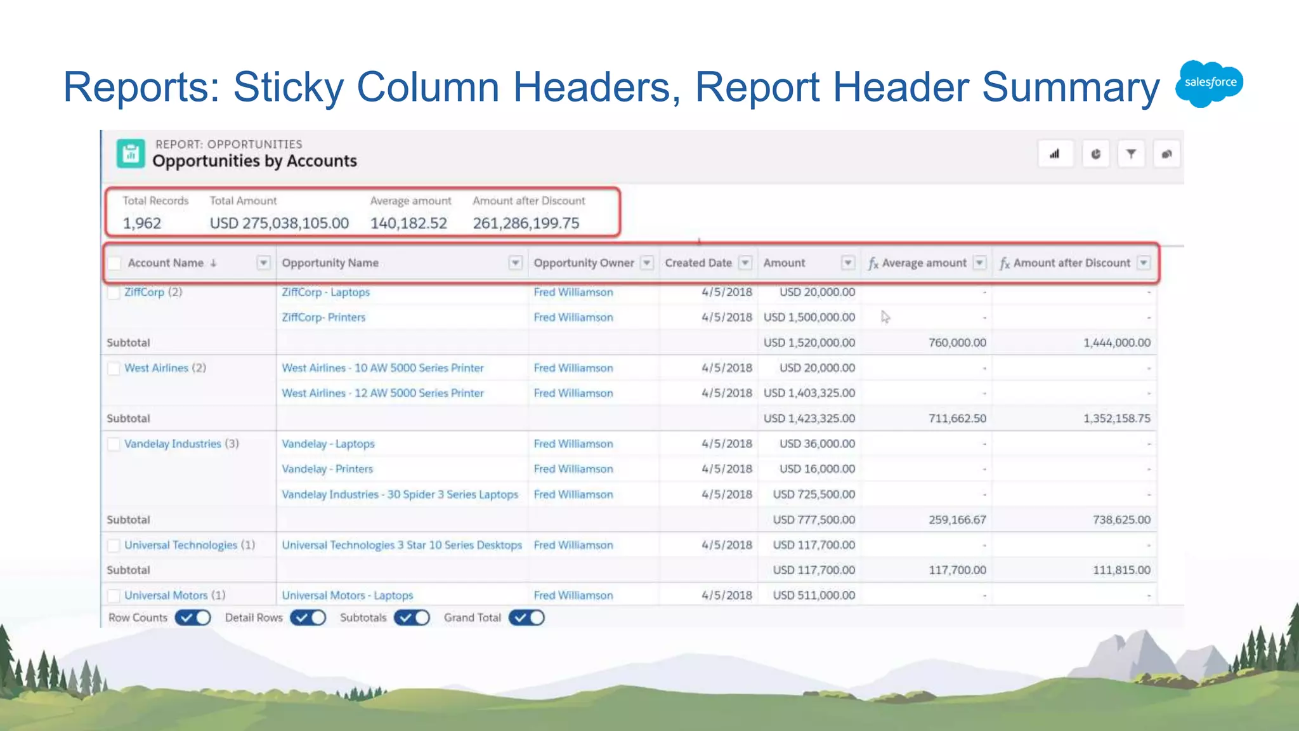Open the Vandelay - Laptops opportunity

pos(328,444)
